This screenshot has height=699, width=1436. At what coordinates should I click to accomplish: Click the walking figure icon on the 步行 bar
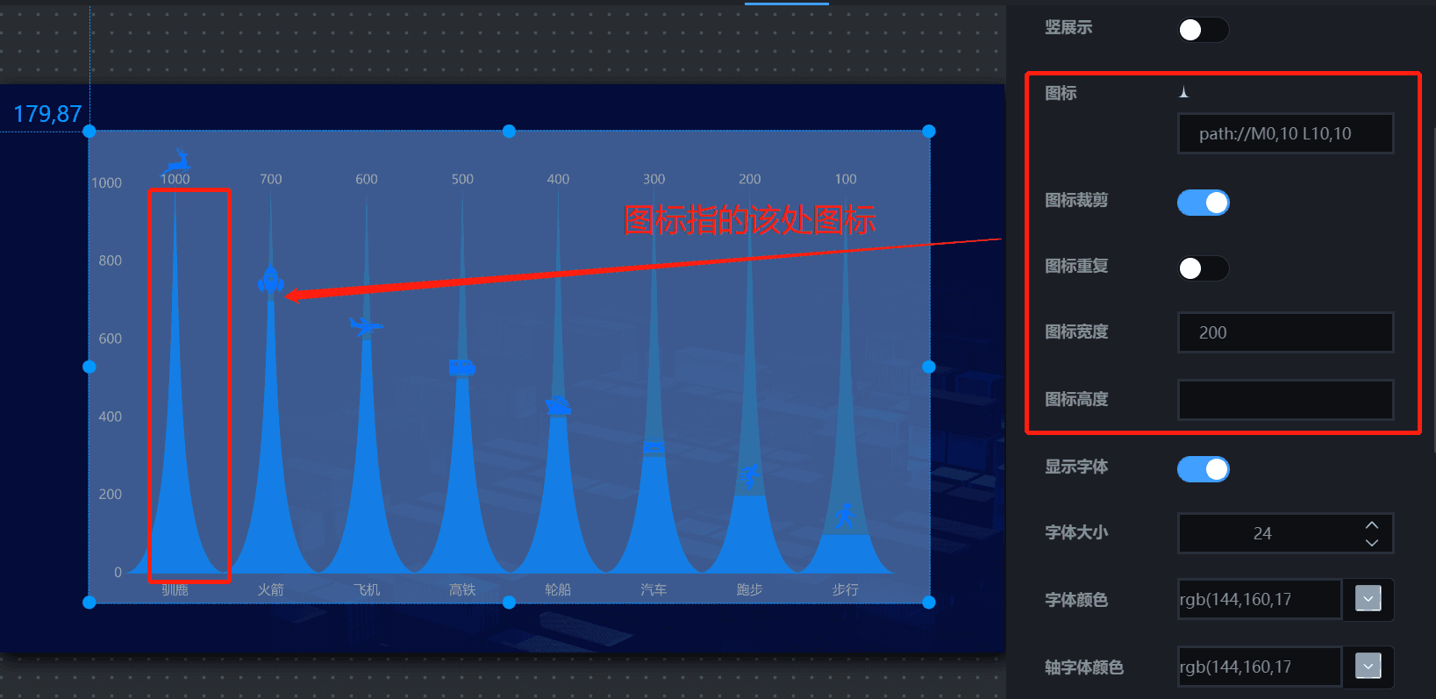845,516
